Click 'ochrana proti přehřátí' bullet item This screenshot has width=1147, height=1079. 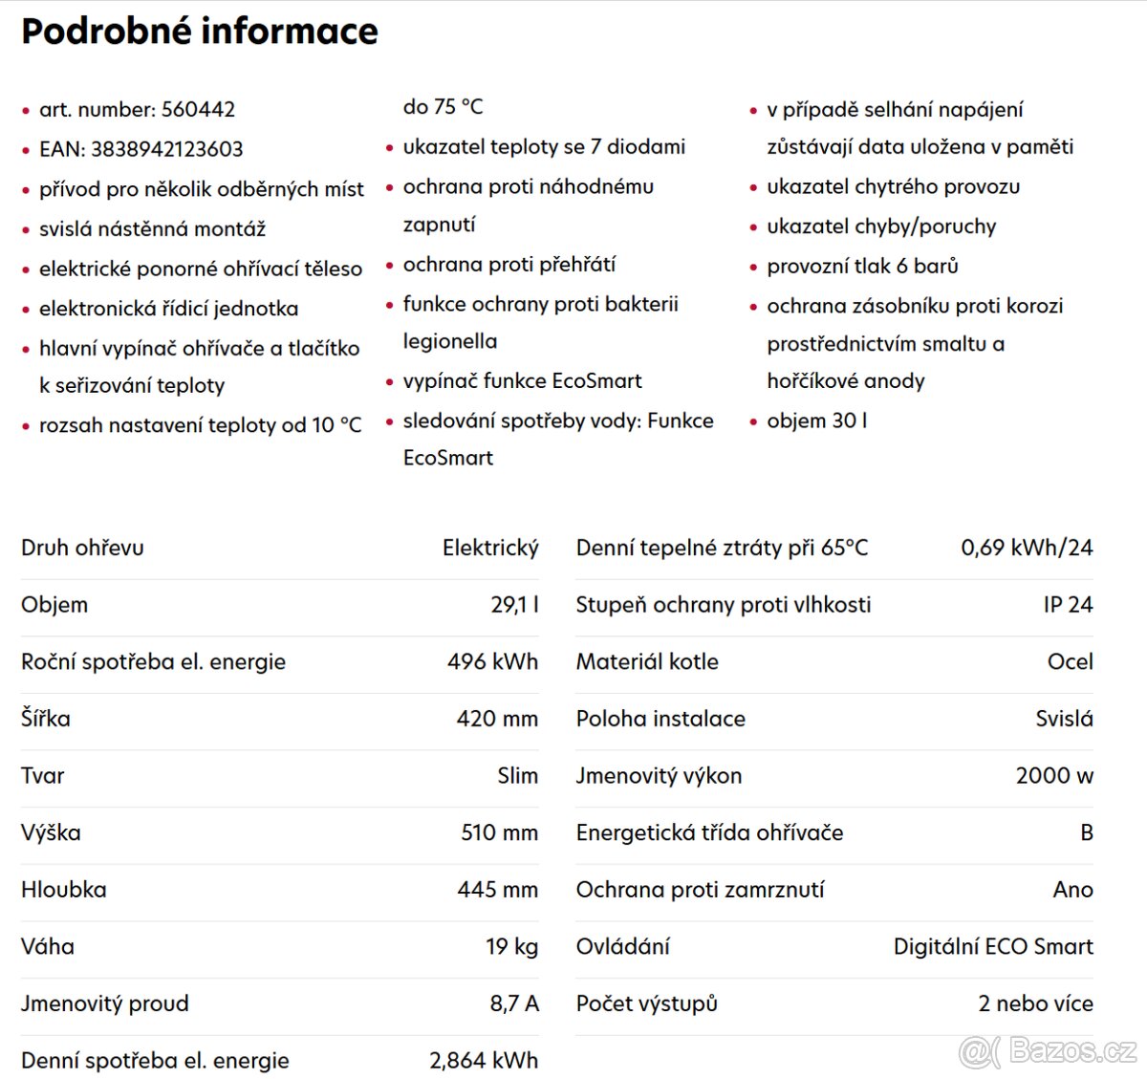pos(509,265)
